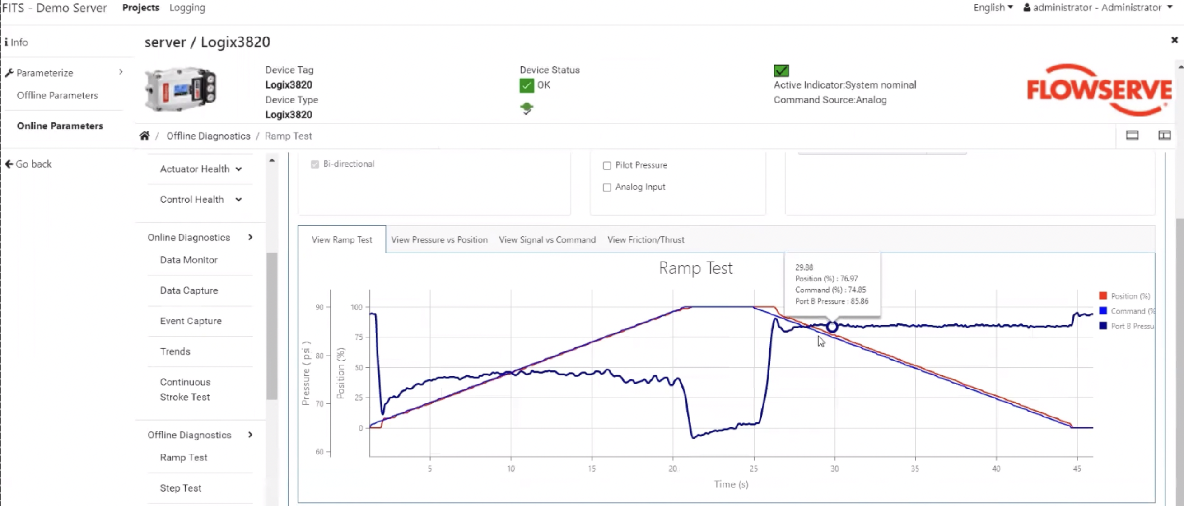Open the Projects menu

click(140, 7)
